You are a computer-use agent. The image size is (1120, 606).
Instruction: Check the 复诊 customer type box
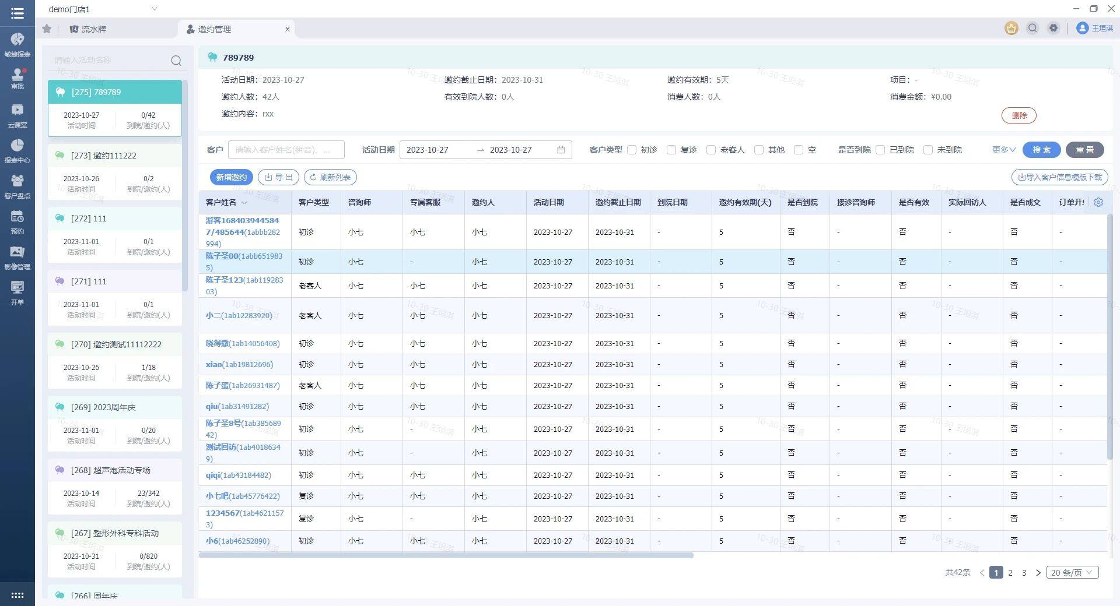(x=671, y=150)
